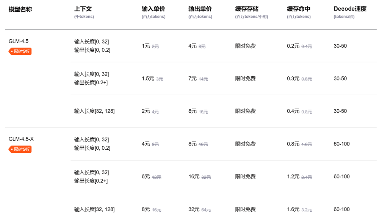
Task: Click the 0.3元 cache hit price
Action: 293,79
